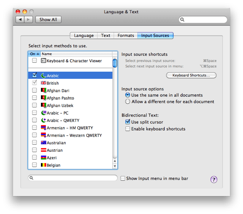Click the Austrian flag icon
Screen dimensions: 243x214
pos(44,151)
